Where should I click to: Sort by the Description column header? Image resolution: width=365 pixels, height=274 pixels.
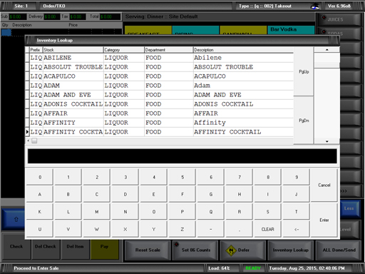coord(243,50)
